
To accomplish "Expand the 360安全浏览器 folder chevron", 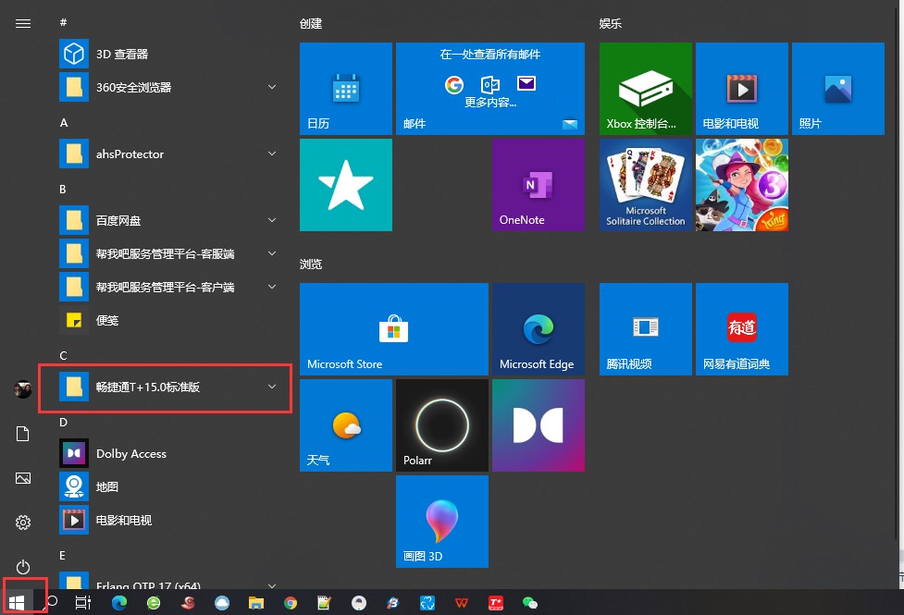I will coord(271,87).
